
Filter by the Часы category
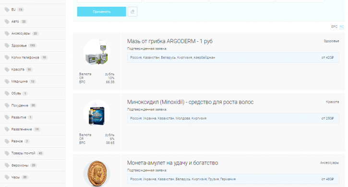[15, 177]
